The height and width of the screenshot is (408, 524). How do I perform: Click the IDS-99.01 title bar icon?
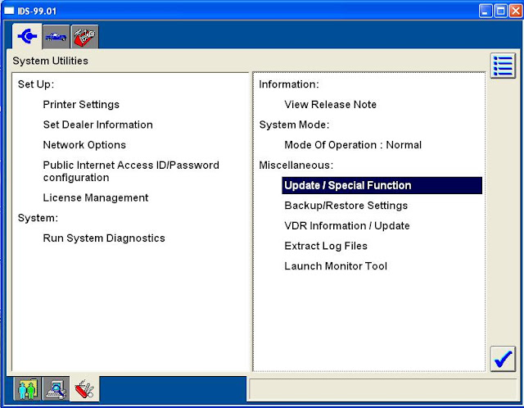(9, 11)
